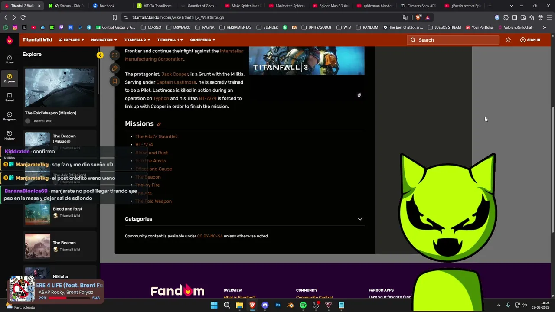555x312 pixels.
Task: Click the browser address bar URL
Action: tap(178, 17)
